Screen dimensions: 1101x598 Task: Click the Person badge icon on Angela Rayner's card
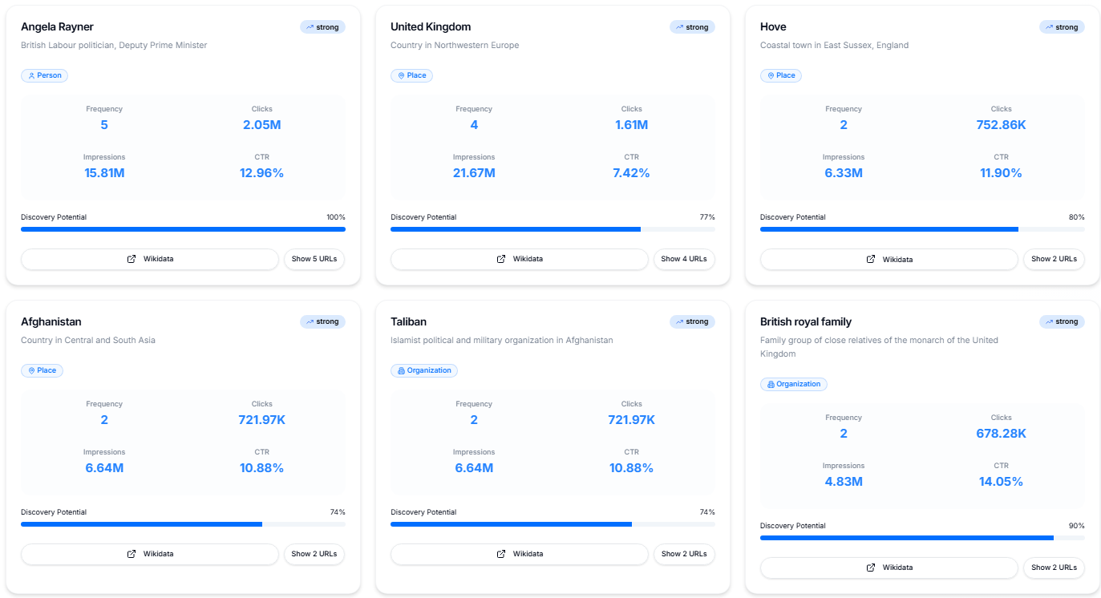click(x=30, y=75)
